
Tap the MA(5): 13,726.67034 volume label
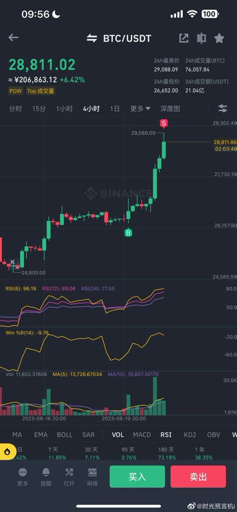[x=77, y=374]
